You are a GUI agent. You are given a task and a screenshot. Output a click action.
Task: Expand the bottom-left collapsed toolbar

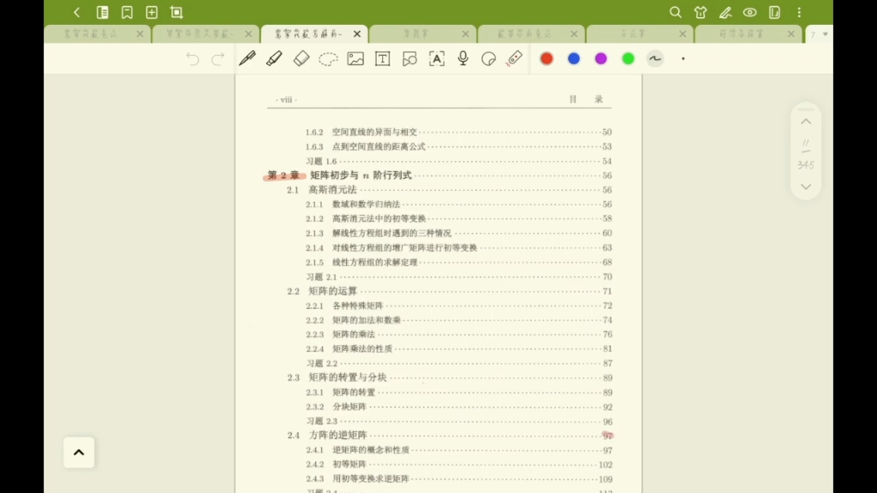(79, 453)
